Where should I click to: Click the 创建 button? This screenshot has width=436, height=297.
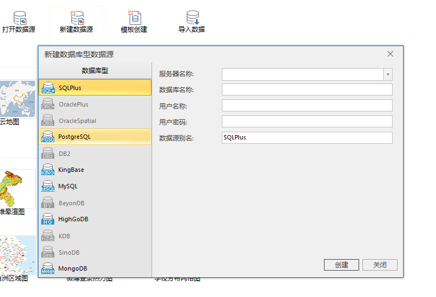(x=342, y=265)
